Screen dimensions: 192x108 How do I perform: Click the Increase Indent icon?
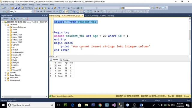(98, 11)
